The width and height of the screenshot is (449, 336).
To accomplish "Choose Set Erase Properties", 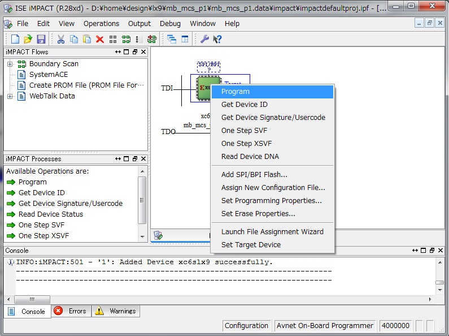I will pyautogui.click(x=272, y=214).
